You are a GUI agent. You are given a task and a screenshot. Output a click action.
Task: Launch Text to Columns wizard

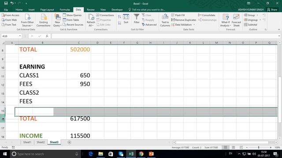165,20
